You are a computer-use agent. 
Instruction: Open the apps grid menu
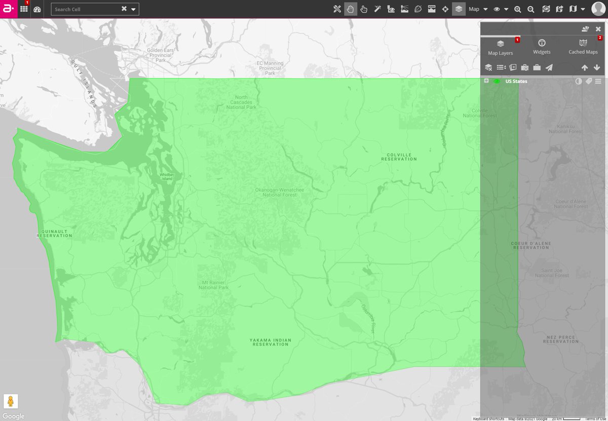pos(24,9)
